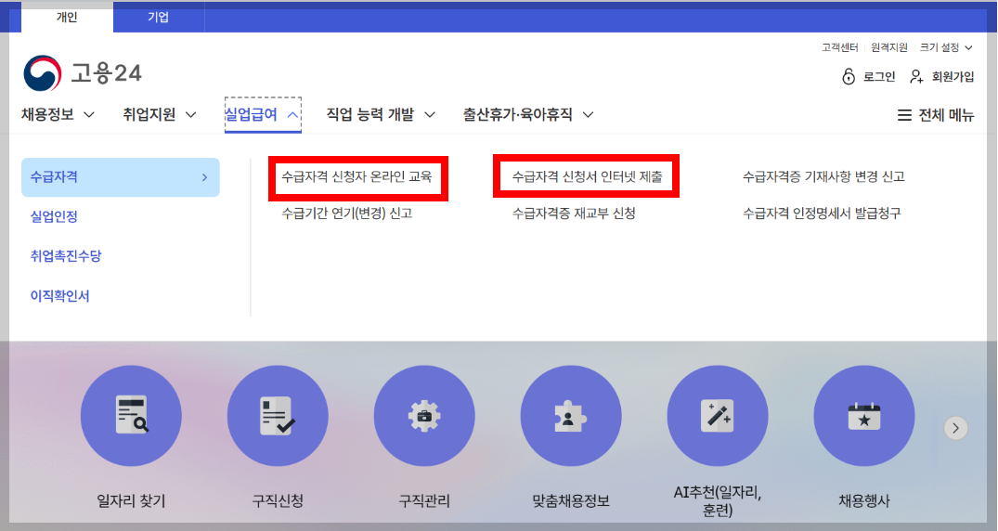The image size is (998, 531).
Task: Open the 직업 능력 개발 menu
Action: coord(369,114)
